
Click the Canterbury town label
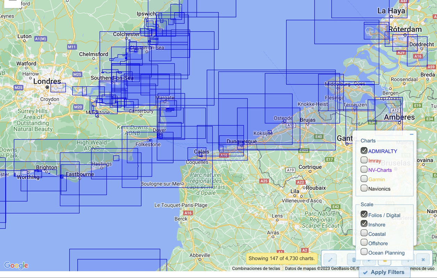[141, 111]
